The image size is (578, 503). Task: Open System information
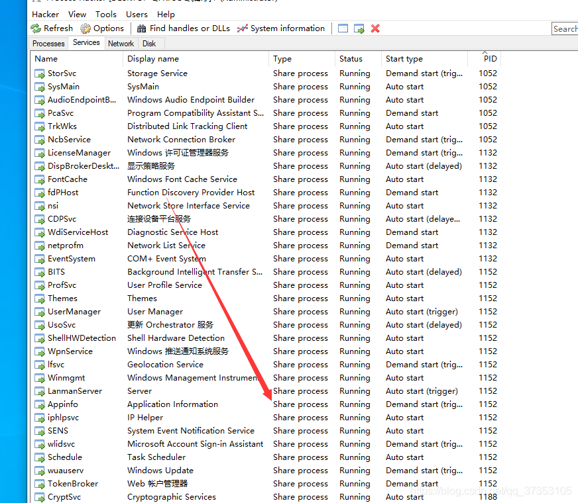point(281,28)
